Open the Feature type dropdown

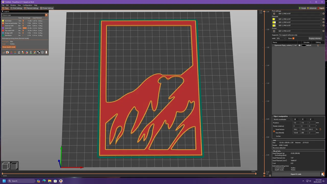pos(25,15)
